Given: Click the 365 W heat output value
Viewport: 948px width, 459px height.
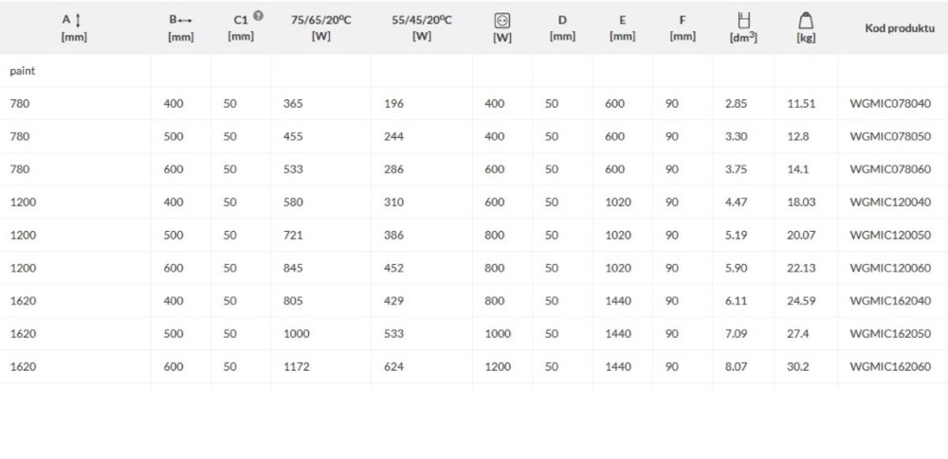Looking at the screenshot, I should pyautogui.click(x=293, y=104).
